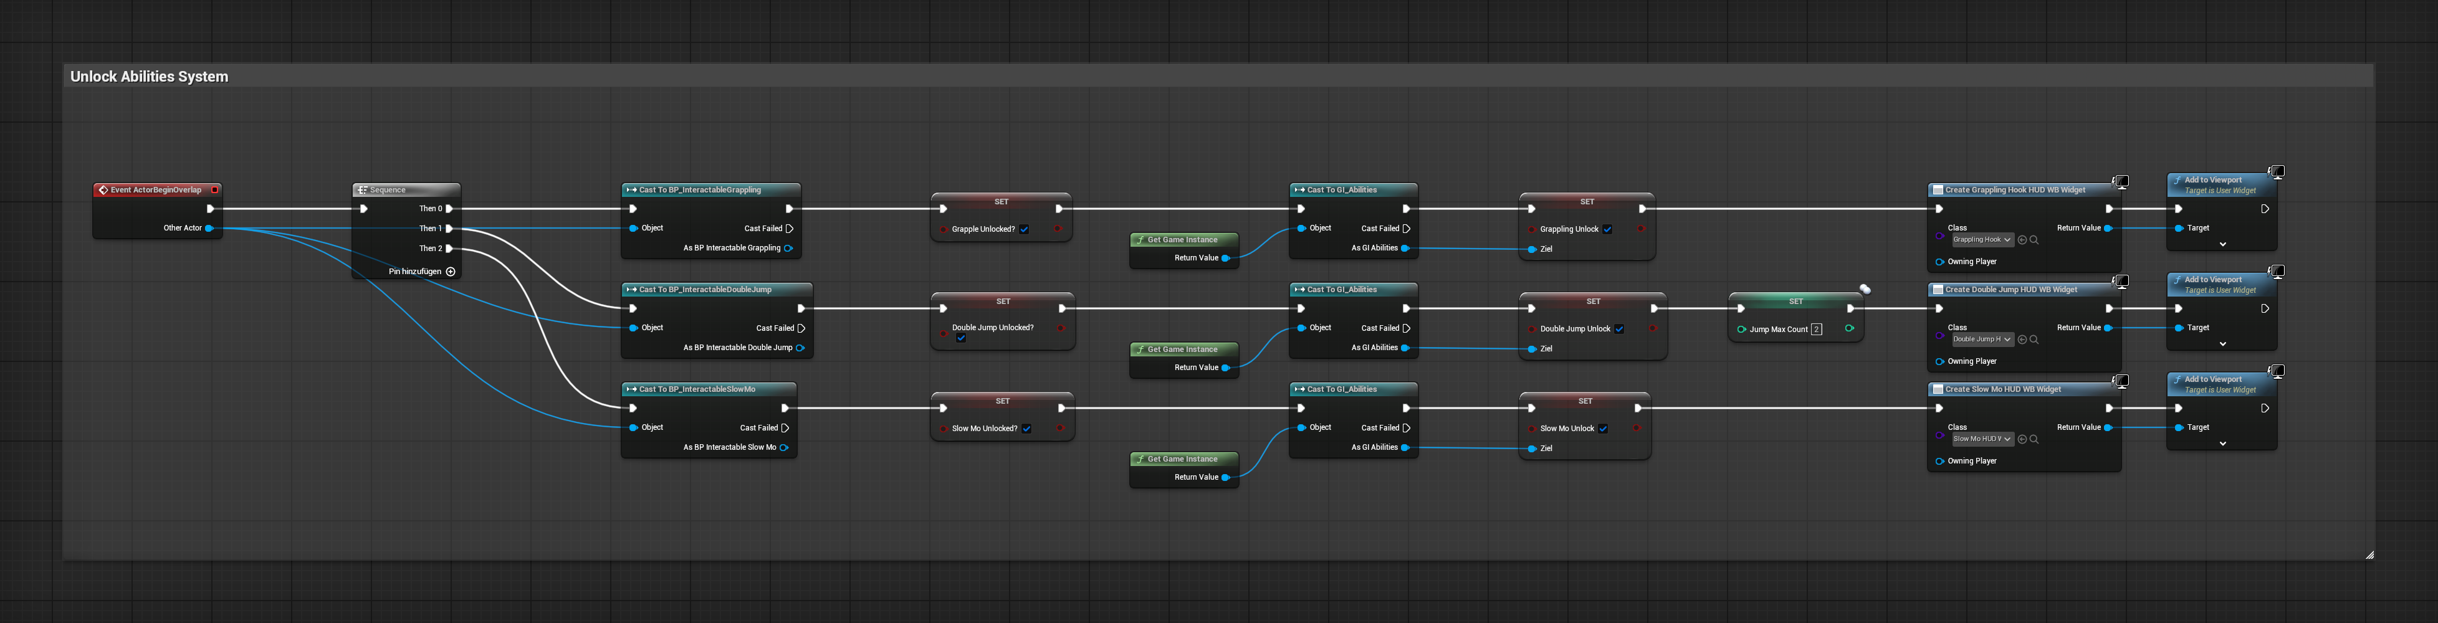This screenshot has width=2438, height=623.
Task: Select the Event ActorBeginOverlap node title
Action: pos(156,190)
